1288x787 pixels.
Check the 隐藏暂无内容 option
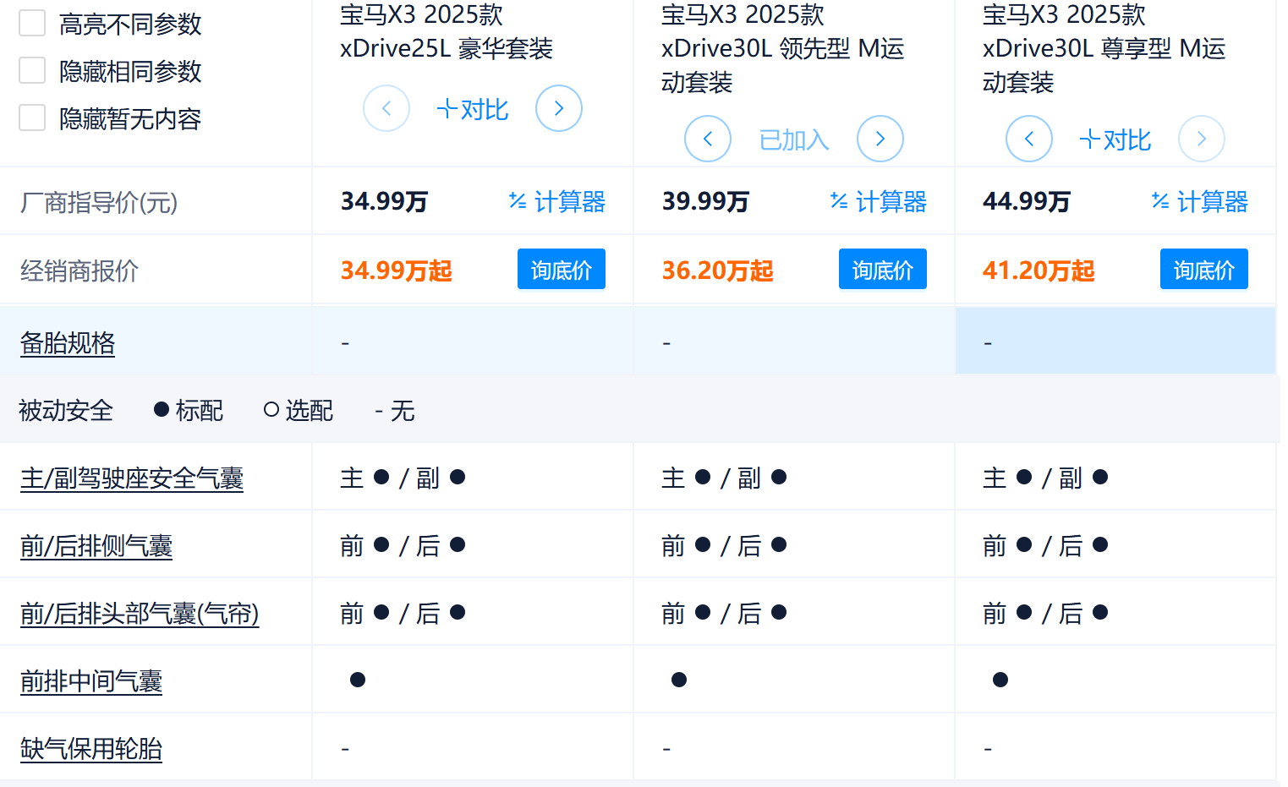pyautogui.click(x=32, y=118)
